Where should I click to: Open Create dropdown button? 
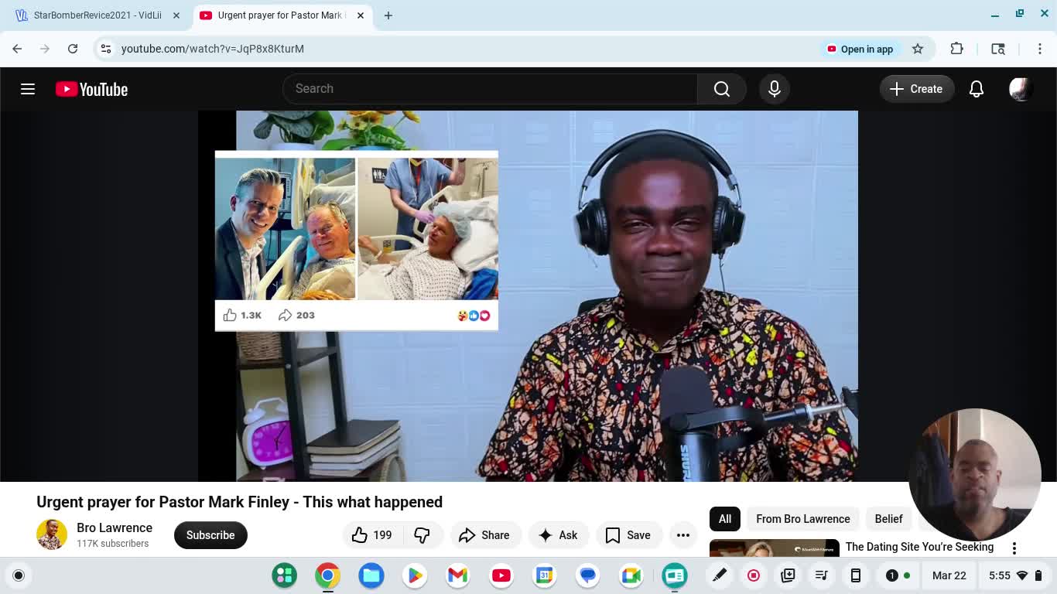click(916, 89)
